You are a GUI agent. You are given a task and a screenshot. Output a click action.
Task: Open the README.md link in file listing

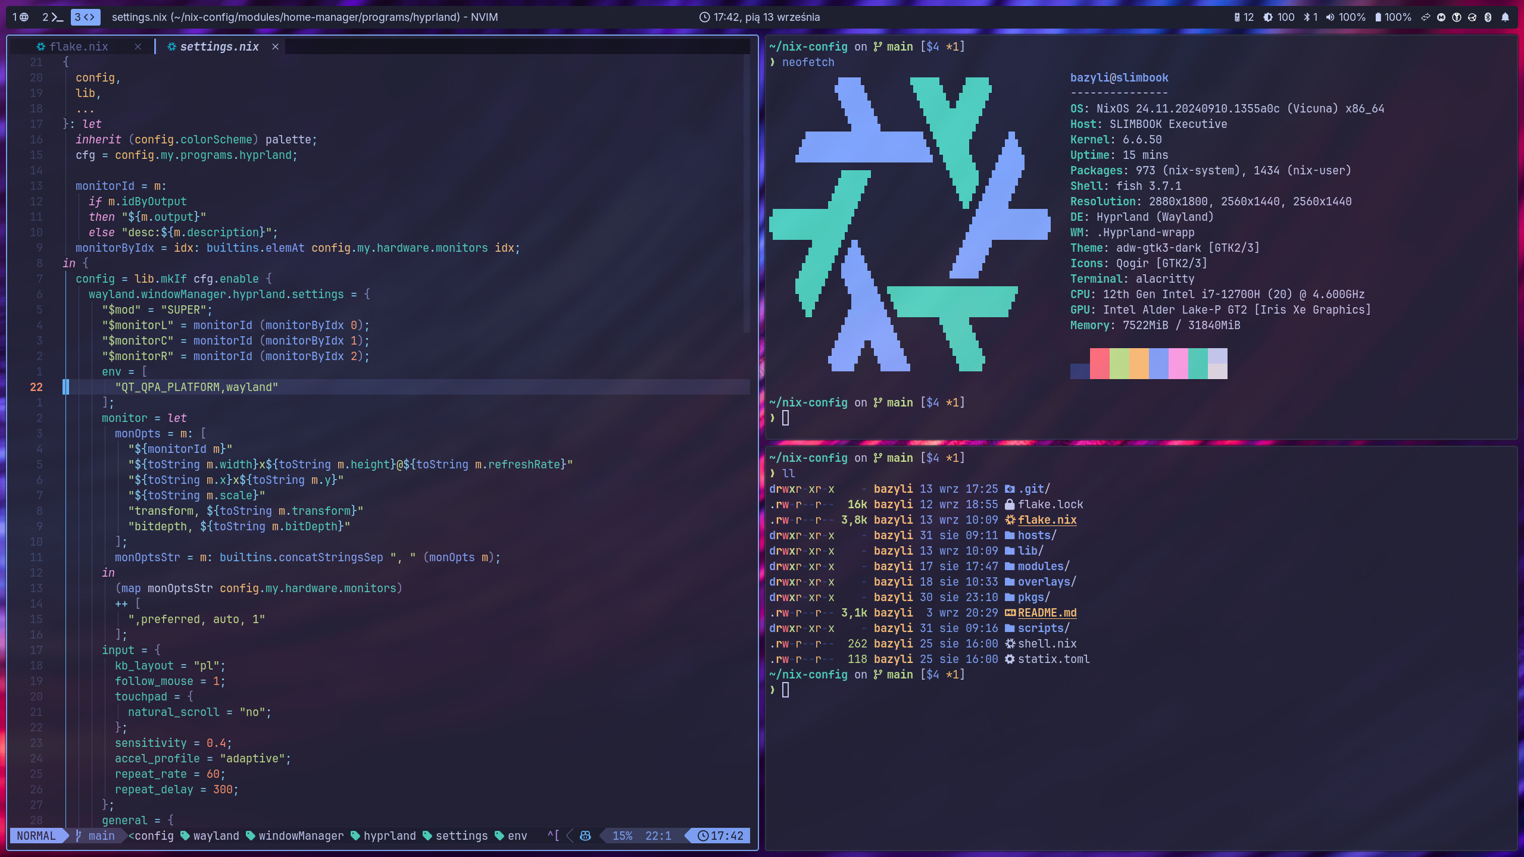click(x=1047, y=613)
